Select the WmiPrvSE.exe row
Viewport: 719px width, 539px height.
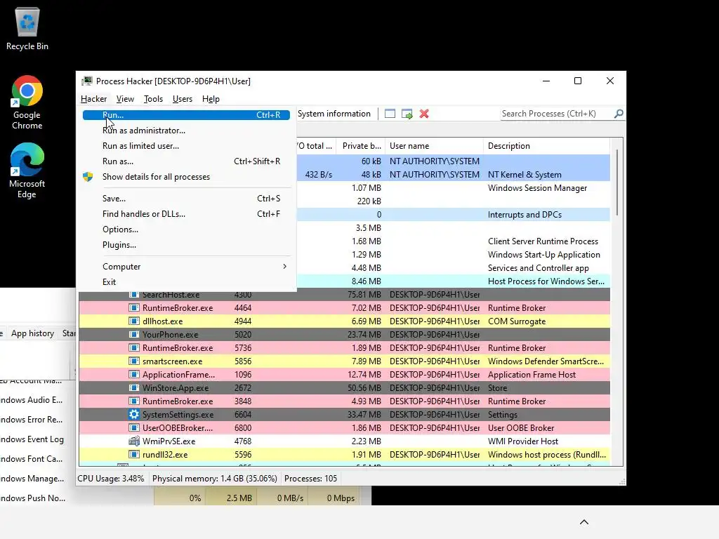point(344,441)
